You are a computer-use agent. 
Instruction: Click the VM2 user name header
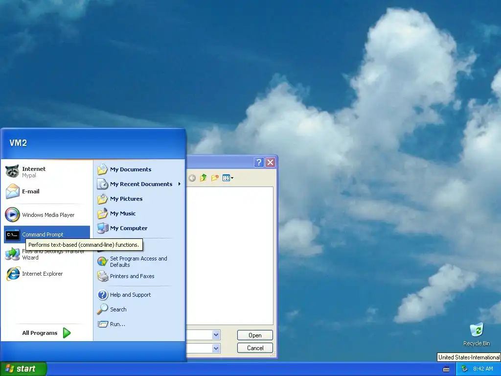click(x=18, y=142)
